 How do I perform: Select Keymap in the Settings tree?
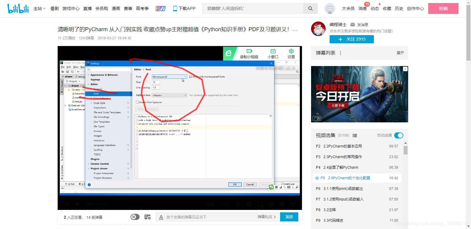click(95, 80)
